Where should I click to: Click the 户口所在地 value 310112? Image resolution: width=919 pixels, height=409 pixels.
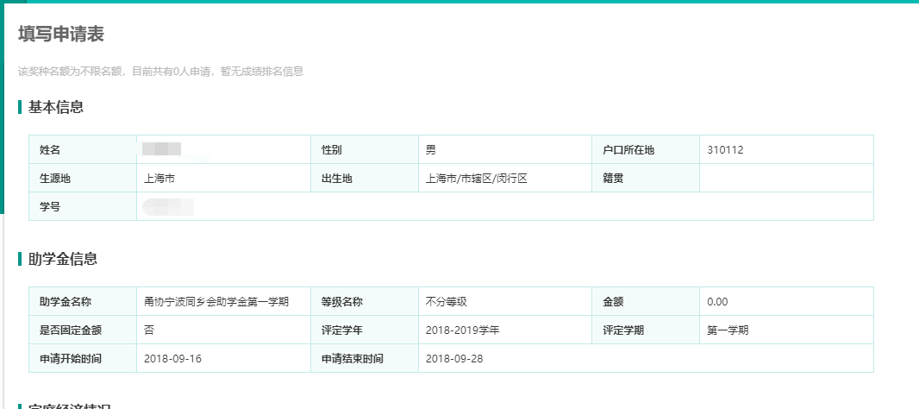(724, 150)
